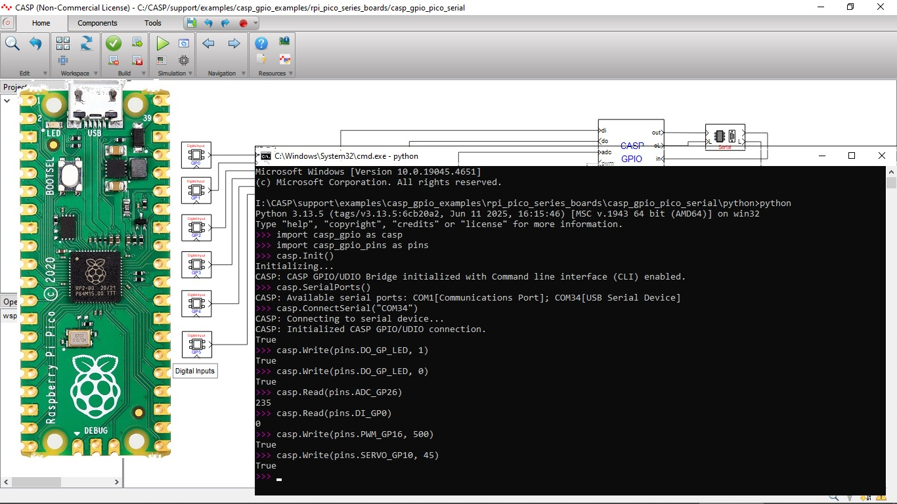Click the save icon in quick access toolbar
The width and height of the screenshot is (897, 504).
coord(191,23)
